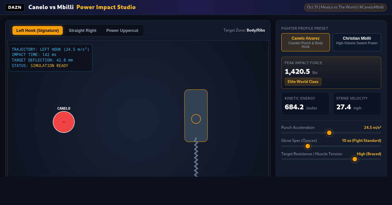Choose the Christian Mbilli fighter preset
The width and height of the screenshot is (392, 205).
click(357, 42)
